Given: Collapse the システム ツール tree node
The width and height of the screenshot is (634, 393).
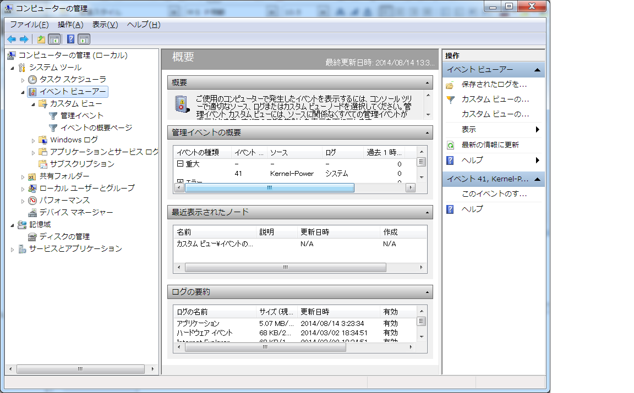Looking at the screenshot, I should tap(12, 68).
